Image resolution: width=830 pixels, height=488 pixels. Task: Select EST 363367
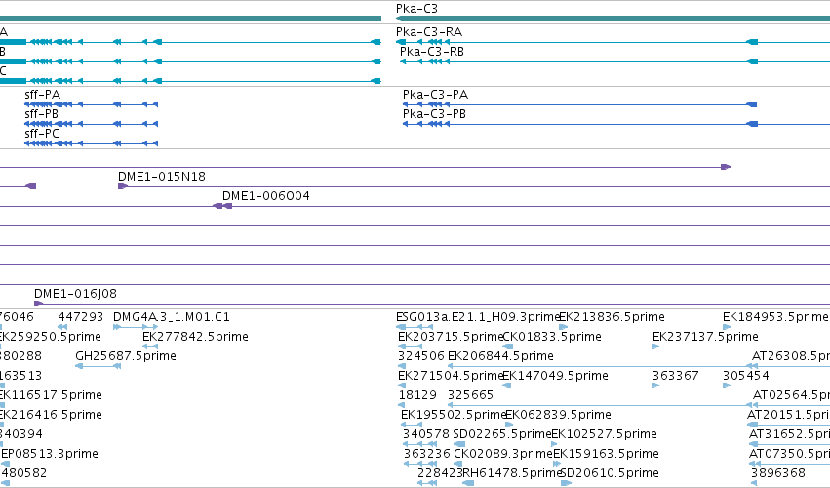tap(676, 376)
